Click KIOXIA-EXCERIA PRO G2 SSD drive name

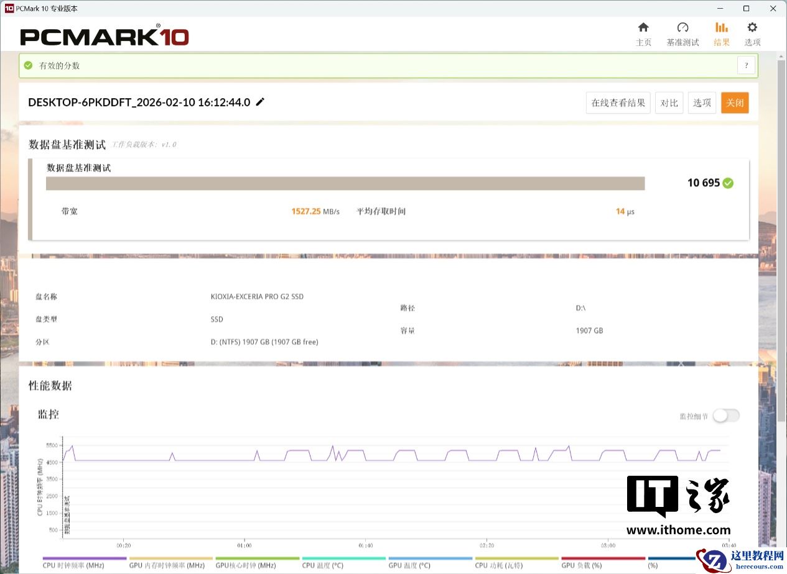click(257, 296)
